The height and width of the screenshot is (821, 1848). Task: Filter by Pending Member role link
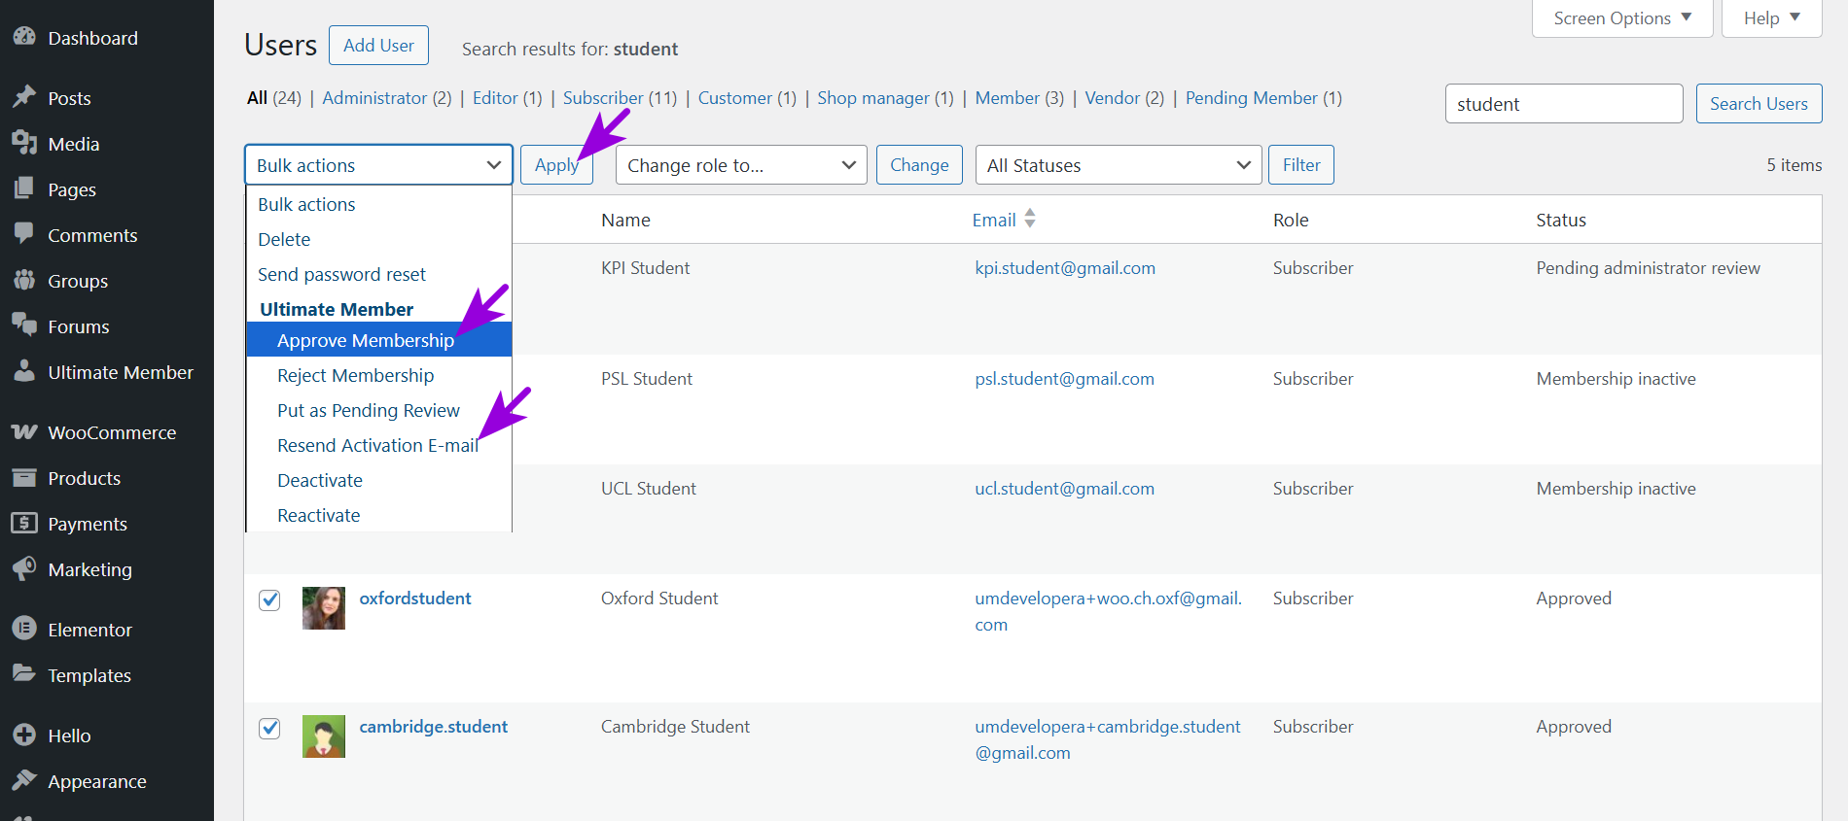pos(1252,98)
